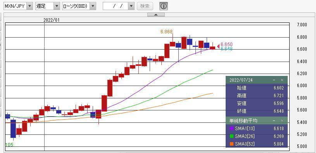Click the 2022/07/24 panel title
Screen dimensions: 316x153
241,80
